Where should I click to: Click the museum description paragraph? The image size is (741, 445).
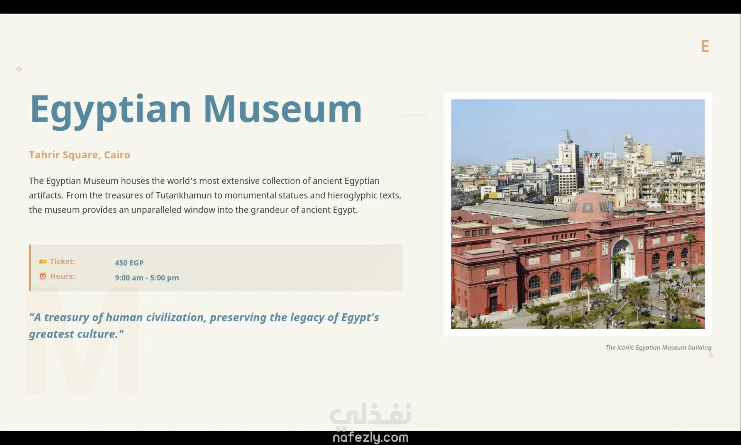215,195
